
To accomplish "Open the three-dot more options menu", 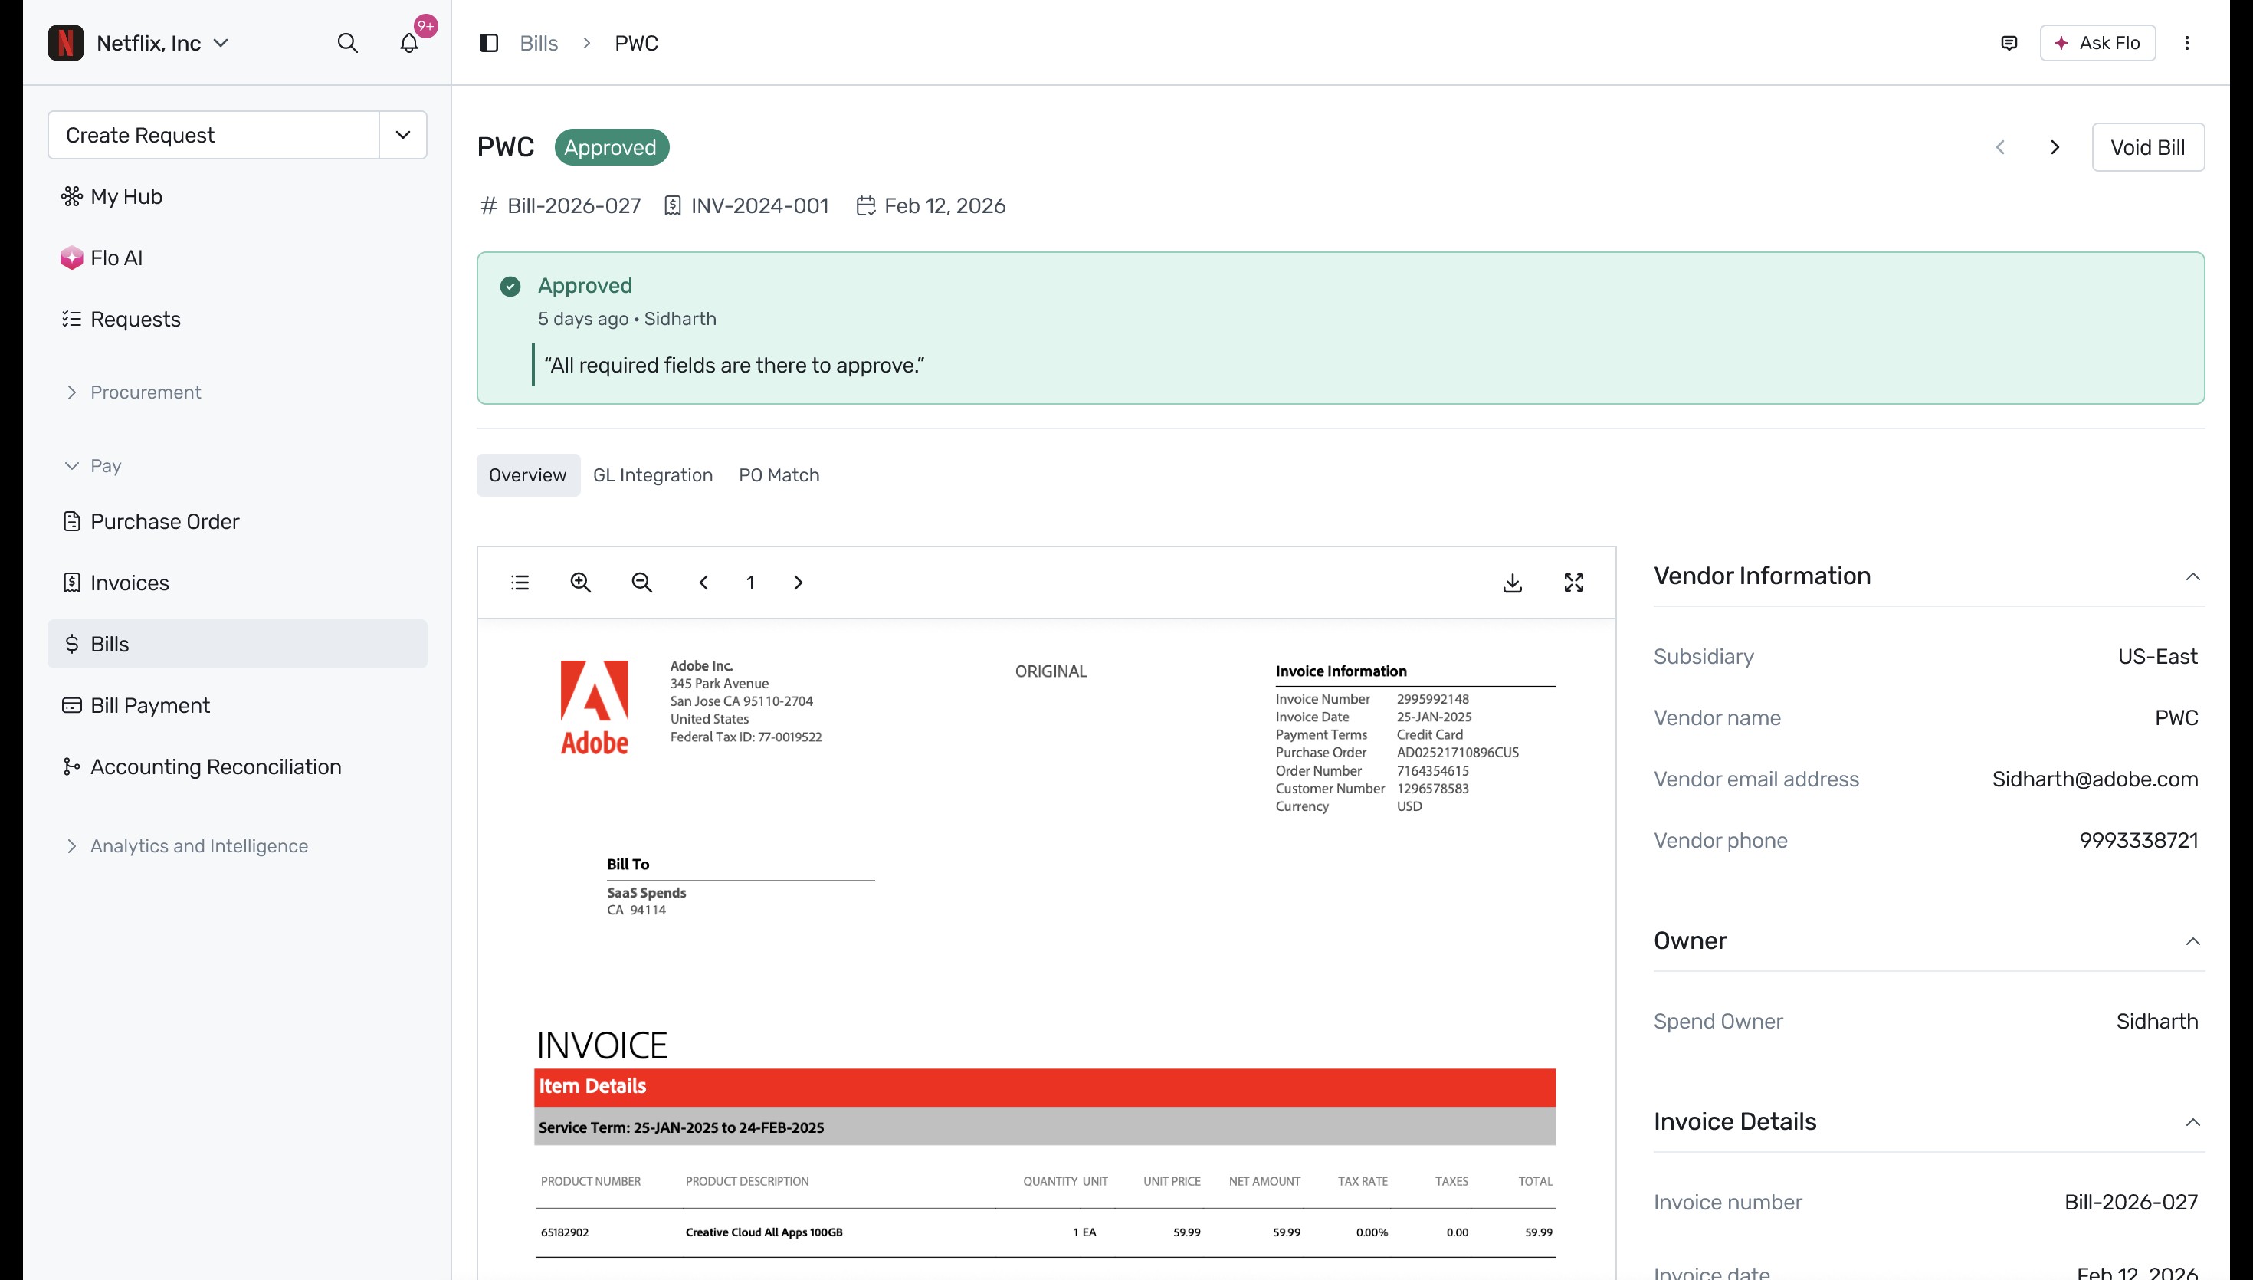I will click(2187, 43).
